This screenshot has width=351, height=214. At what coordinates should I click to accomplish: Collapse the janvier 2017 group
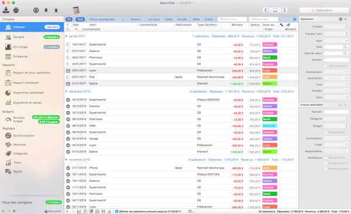66,36
